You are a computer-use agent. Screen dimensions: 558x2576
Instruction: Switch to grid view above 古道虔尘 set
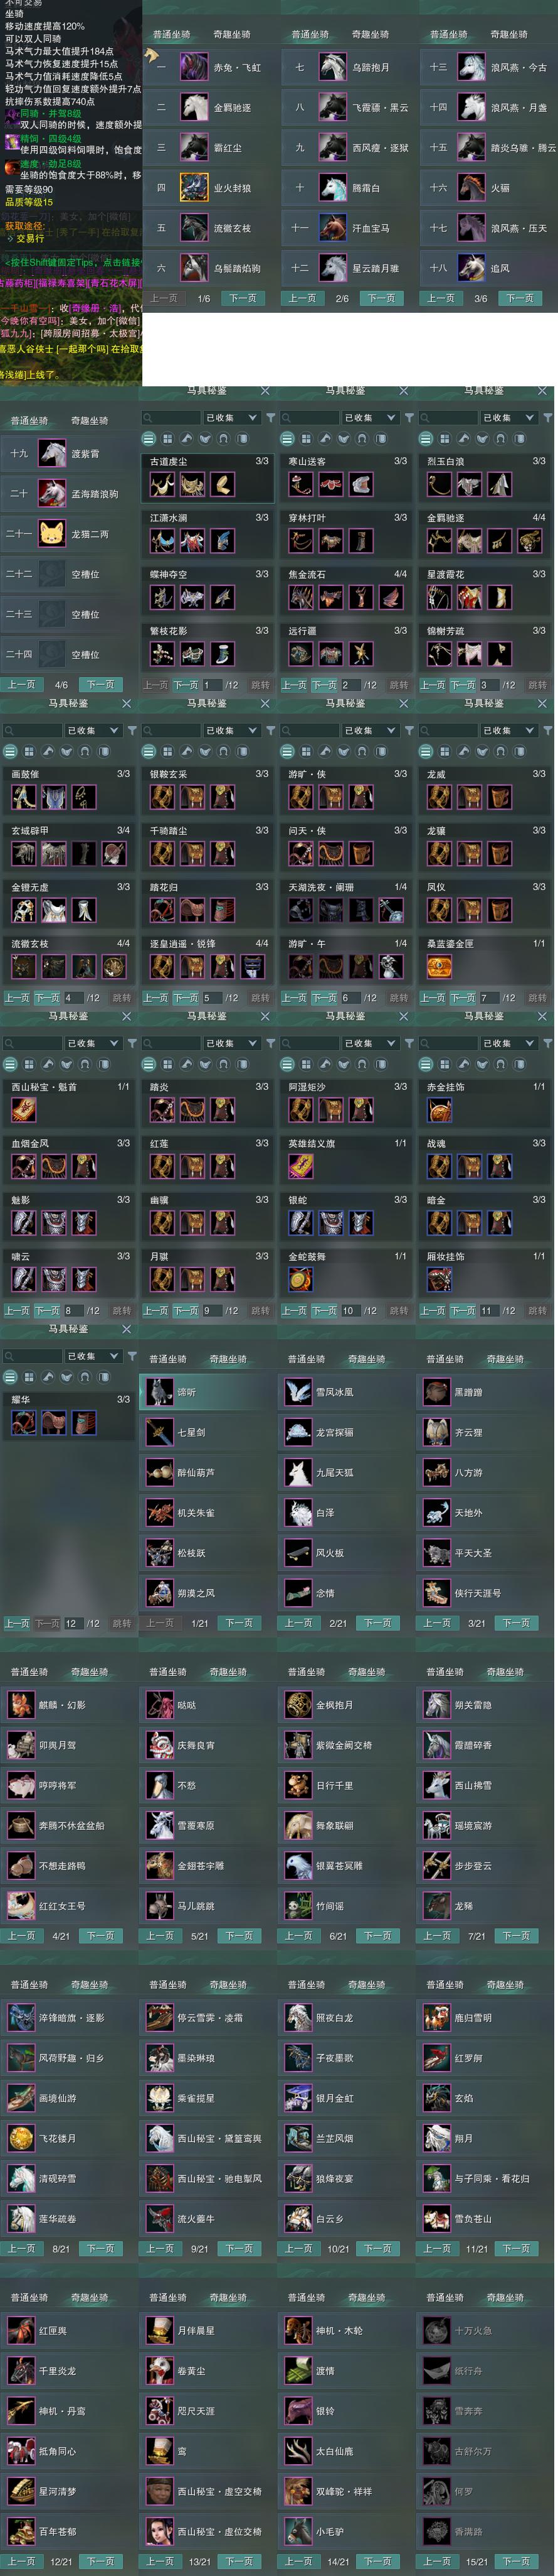click(x=167, y=438)
